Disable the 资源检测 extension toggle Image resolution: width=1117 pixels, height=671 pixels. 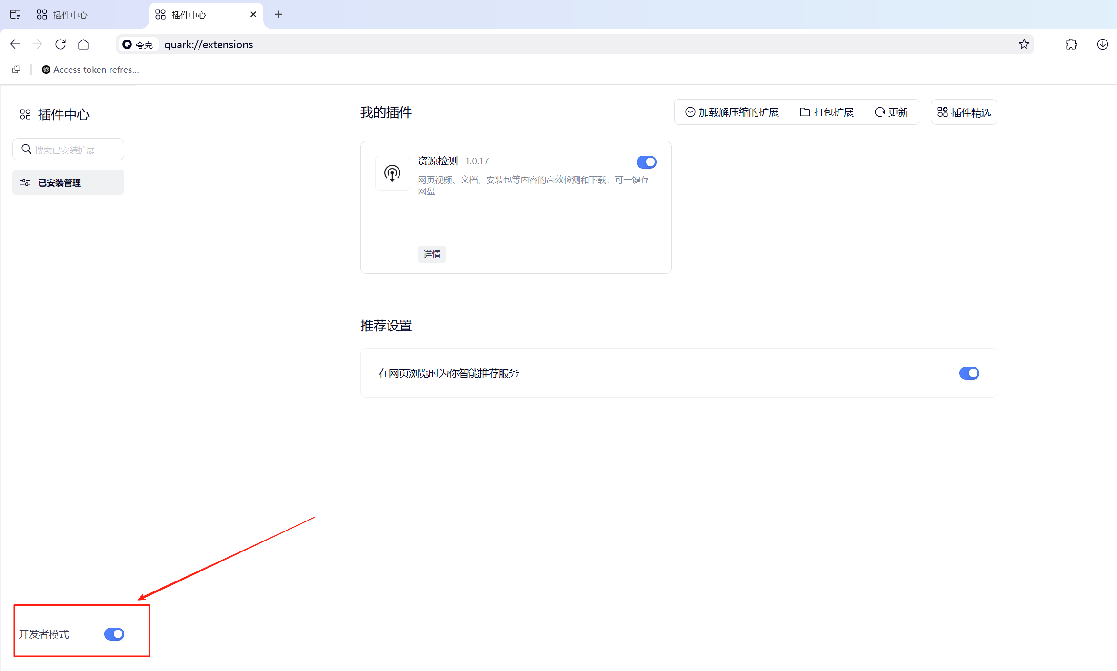coord(646,162)
